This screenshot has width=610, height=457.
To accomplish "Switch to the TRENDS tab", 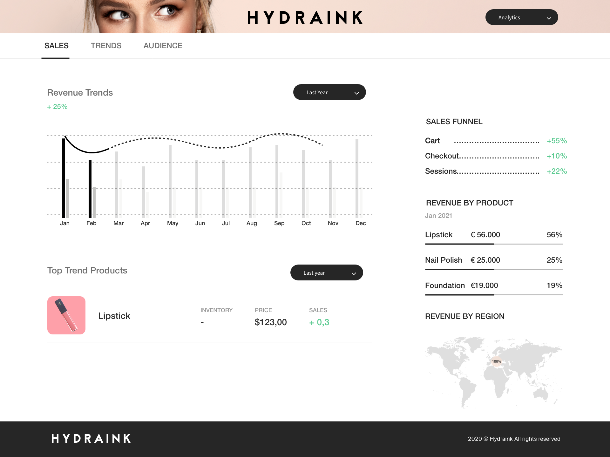I will (106, 46).
